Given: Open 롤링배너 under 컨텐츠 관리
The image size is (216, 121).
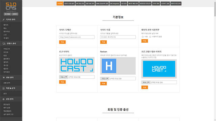Looking at the screenshot, I should (x=7, y=59).
